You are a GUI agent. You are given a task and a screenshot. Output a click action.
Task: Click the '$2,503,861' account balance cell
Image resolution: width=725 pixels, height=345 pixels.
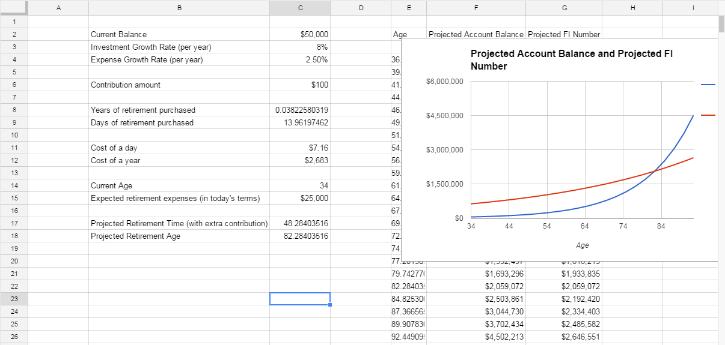point(476,299)
